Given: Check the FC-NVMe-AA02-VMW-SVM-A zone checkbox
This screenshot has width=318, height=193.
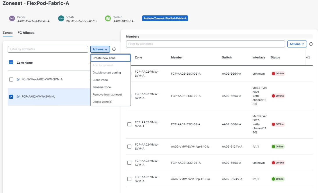Looking at the screenshot, I should tap(11, 80).
